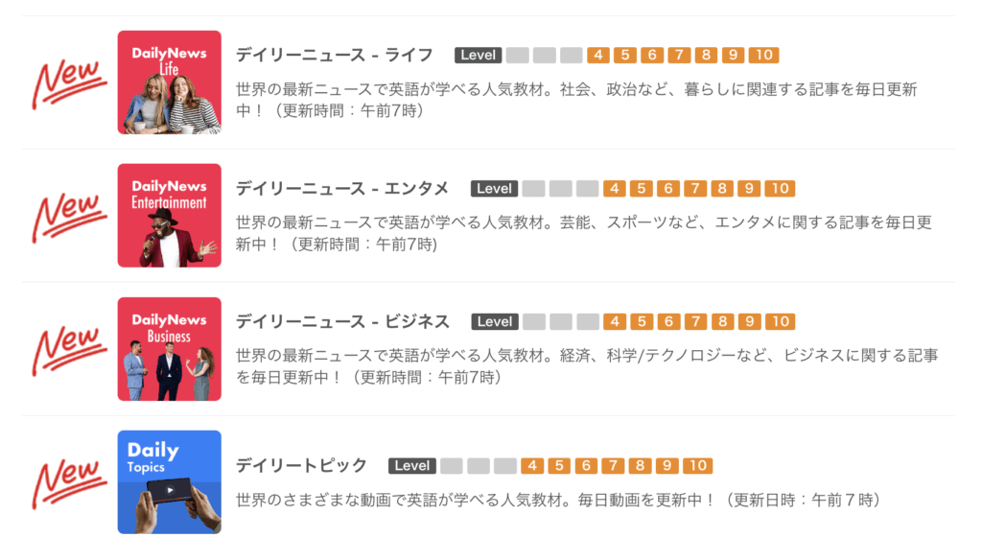Open the デイリーニュース - ライフ title link
This screenshot has height=538, width=982.
(x=335, y=55)
